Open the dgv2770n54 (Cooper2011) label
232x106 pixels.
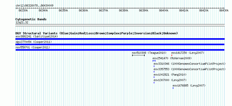pos(34,42)
